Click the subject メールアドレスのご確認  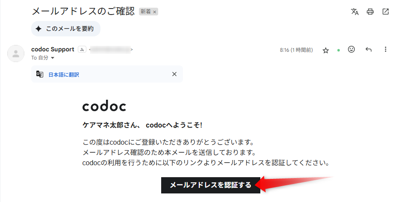[83, 12]
